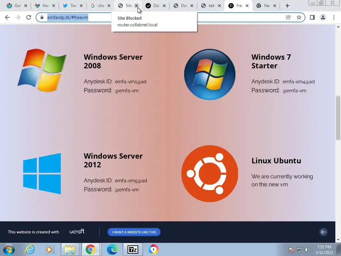This screenshot has height=256, width=341.
Task: Open File Explorer from taskbar
Action: coord(70,249)
